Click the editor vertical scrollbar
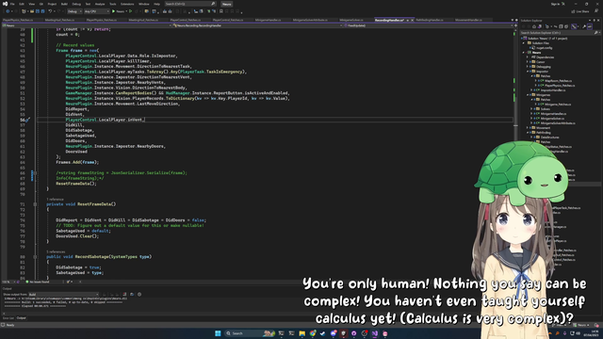Viewport: 603px width, 339px height. click(x=515, y=153)
